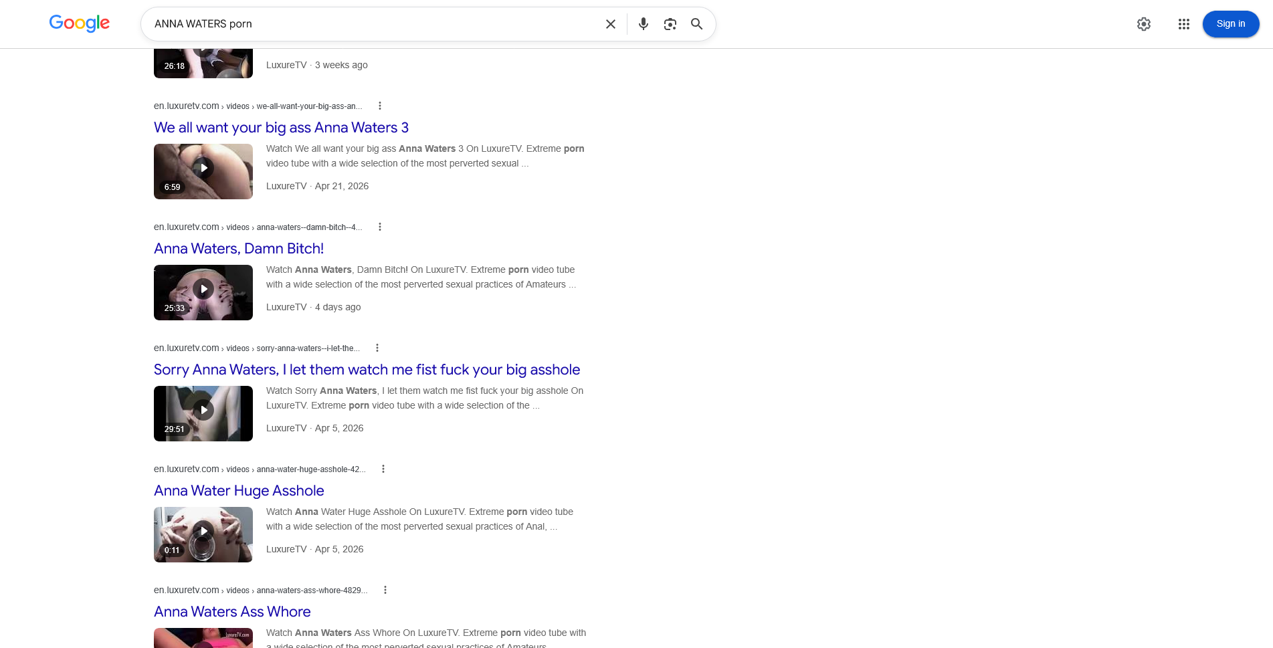Viewport: 1273px width, 648px height.
Task: Open three-dot menu for the 0:11 video result
Action: pos(383,469)
